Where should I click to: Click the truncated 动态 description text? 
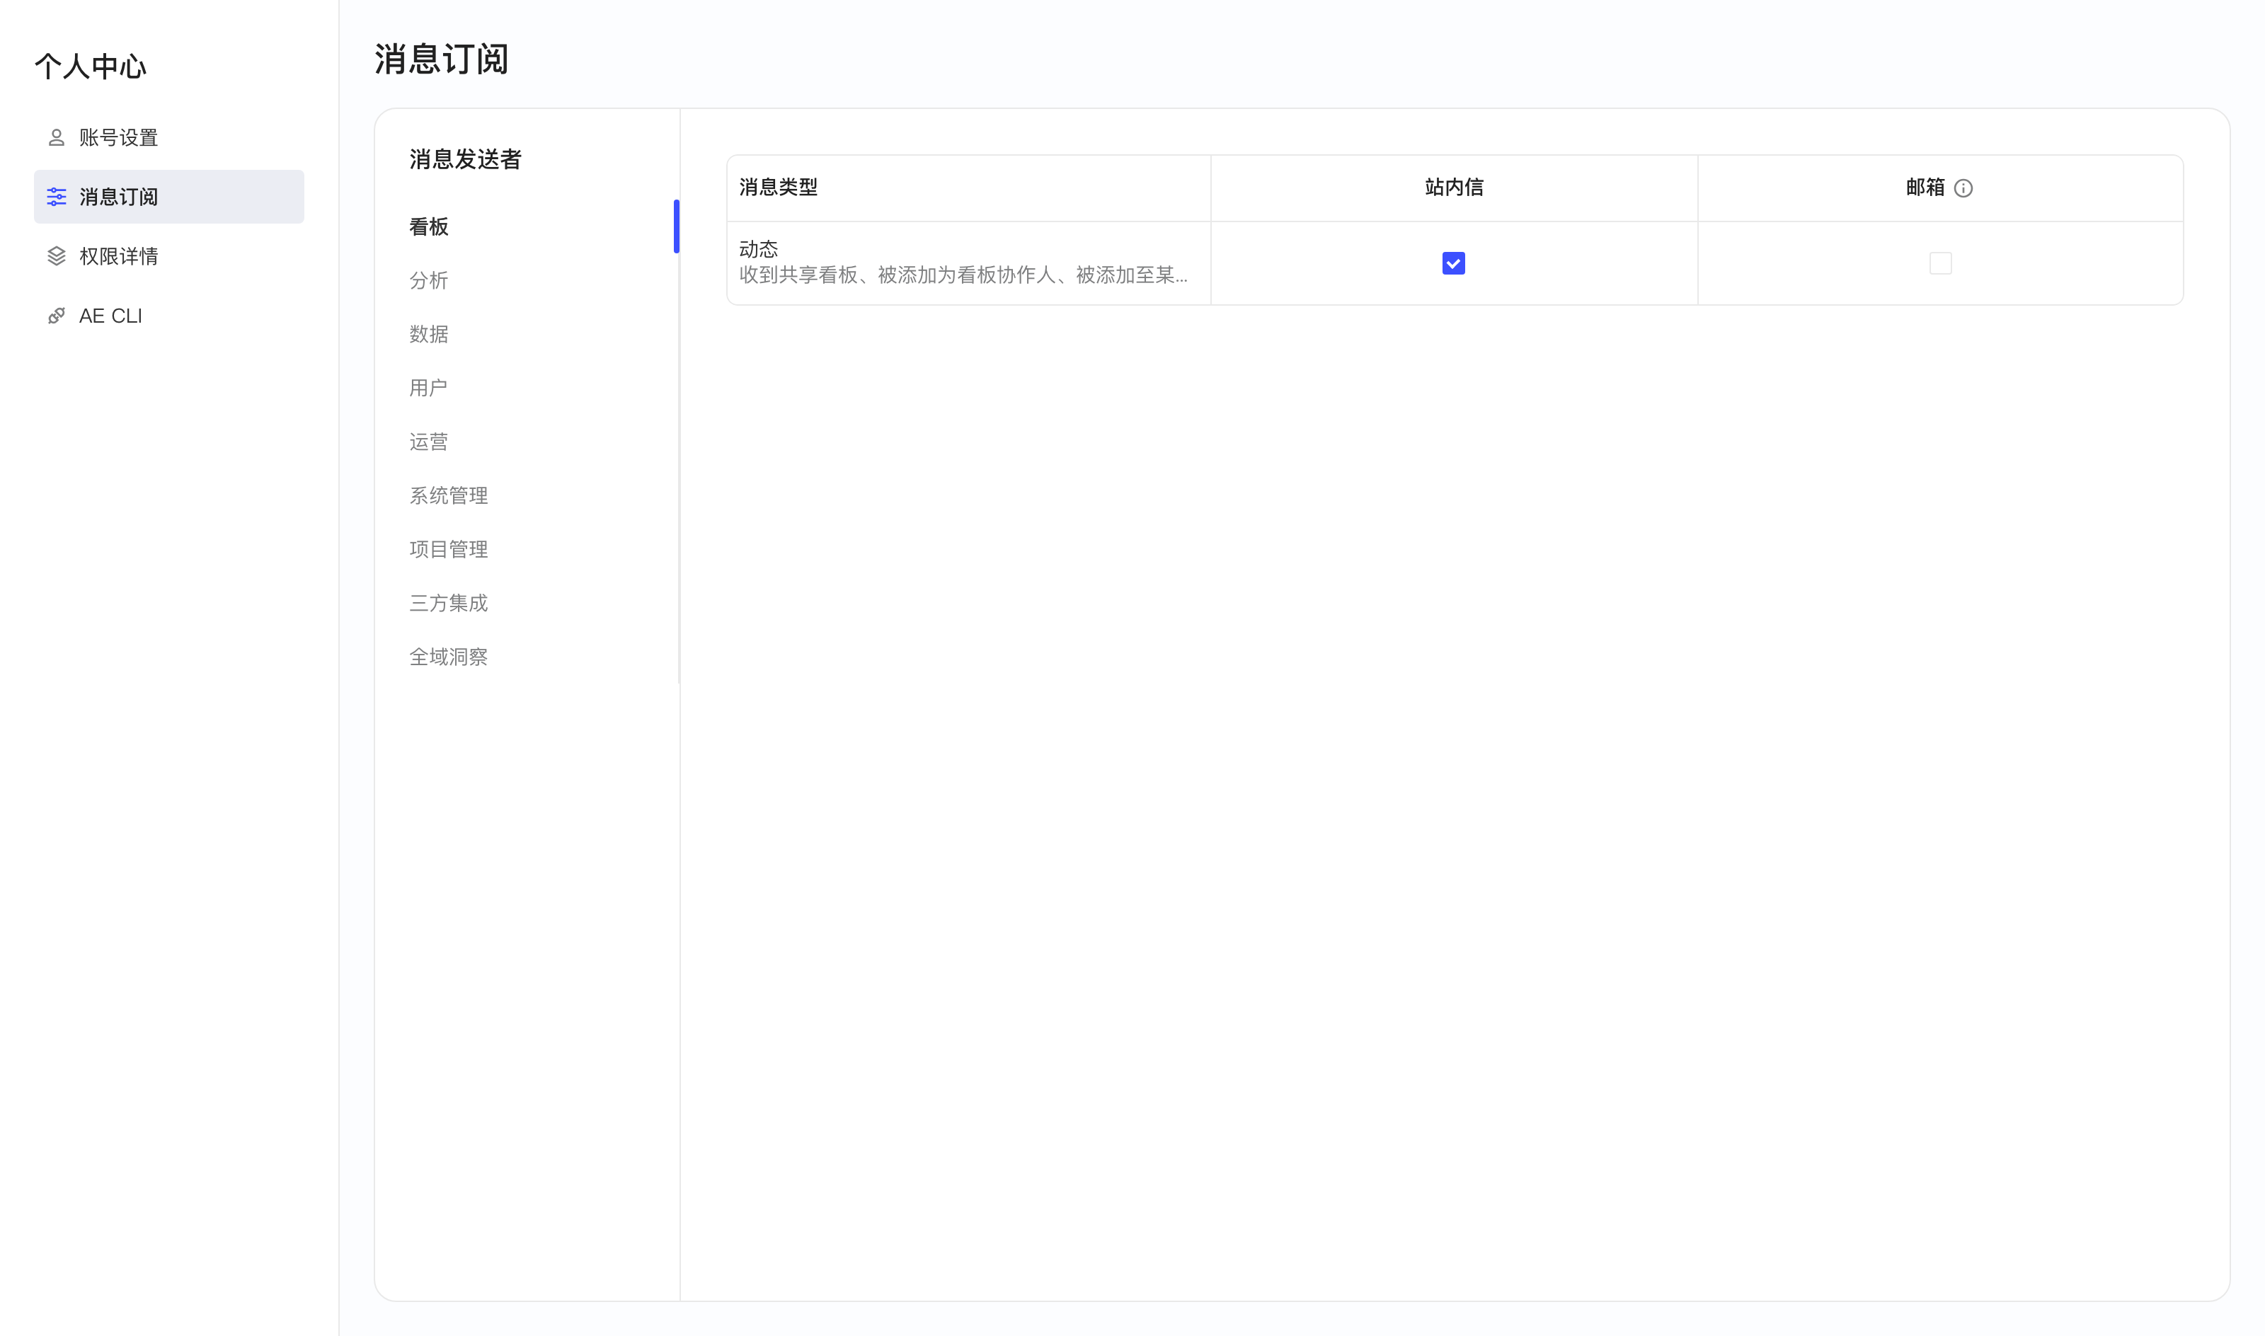963,275
